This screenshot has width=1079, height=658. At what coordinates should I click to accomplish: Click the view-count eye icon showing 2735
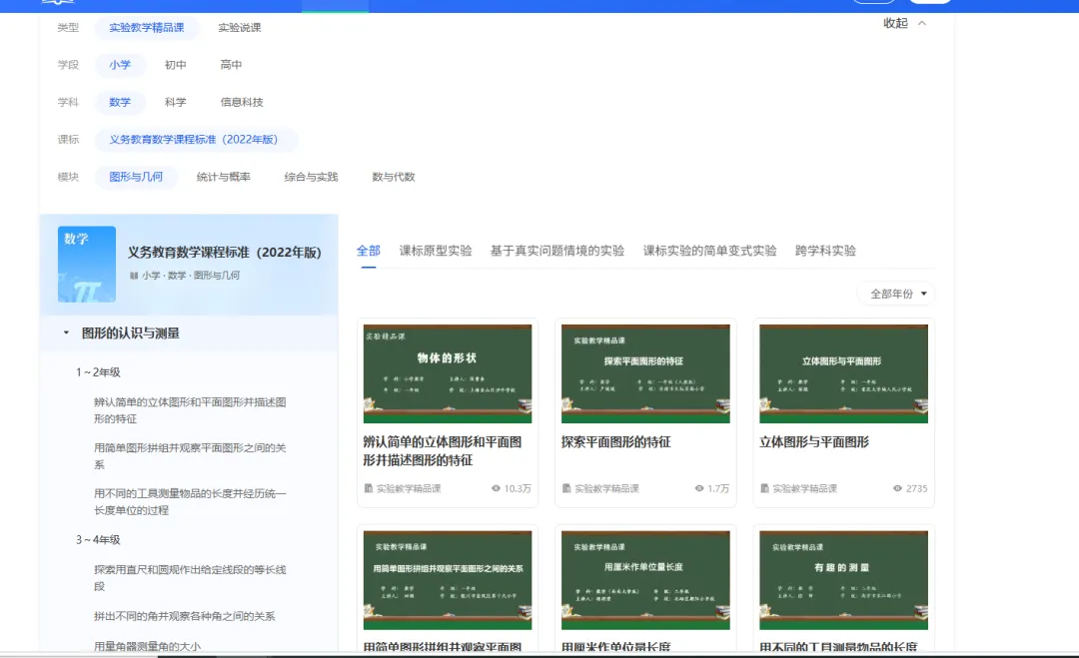pos(897,488)
